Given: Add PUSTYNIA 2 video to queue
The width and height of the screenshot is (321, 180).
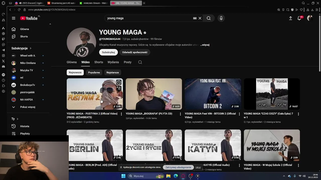Looking at the screenshot, I should tap(119, 88).
